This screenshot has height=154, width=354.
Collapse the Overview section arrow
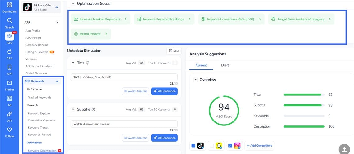(x=196, y=80)
